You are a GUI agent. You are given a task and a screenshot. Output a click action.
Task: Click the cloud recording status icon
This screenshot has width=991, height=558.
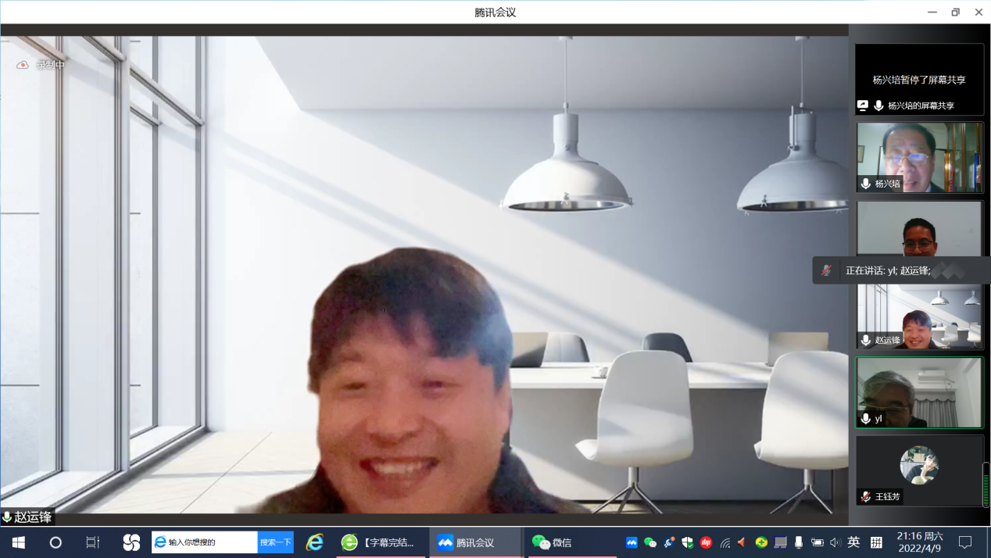coord(23,65)
